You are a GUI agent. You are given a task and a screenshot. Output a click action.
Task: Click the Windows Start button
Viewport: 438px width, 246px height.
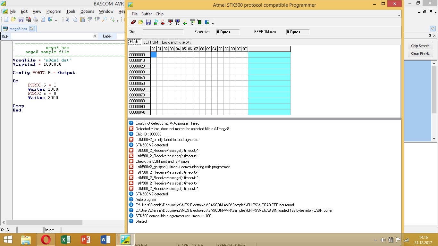coord(8,240)
